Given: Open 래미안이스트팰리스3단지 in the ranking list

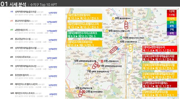Looking at the screenshot, I should [26, 84].
